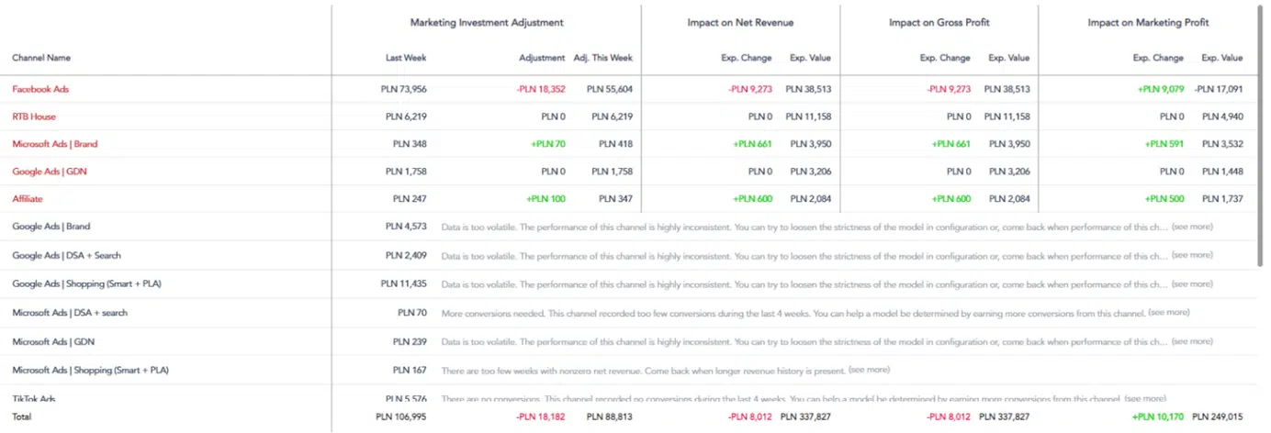1271x433 pixels.
Task: Open the Google Ads | GDN channel link
Action: pos(50,172)
